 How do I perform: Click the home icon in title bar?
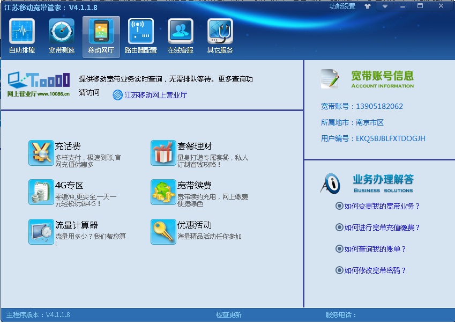367,6
